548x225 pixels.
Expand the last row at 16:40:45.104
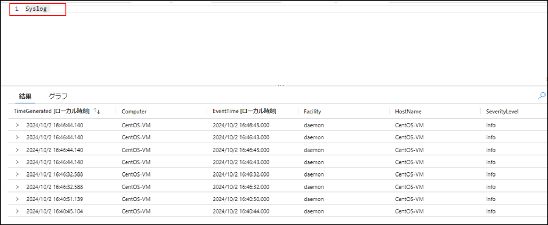(x=16, y=211)
